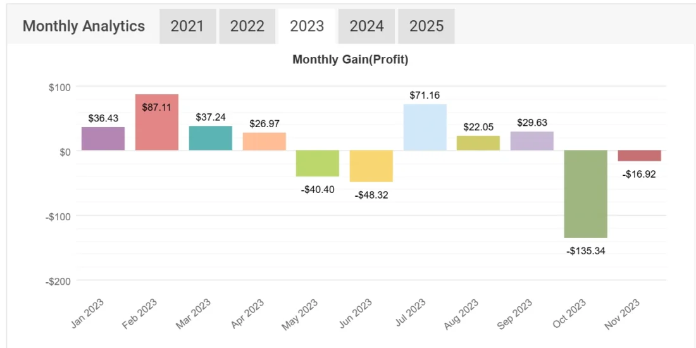
Task: Click the light blue Jul 2023 bar
Action: coord(425,127)
